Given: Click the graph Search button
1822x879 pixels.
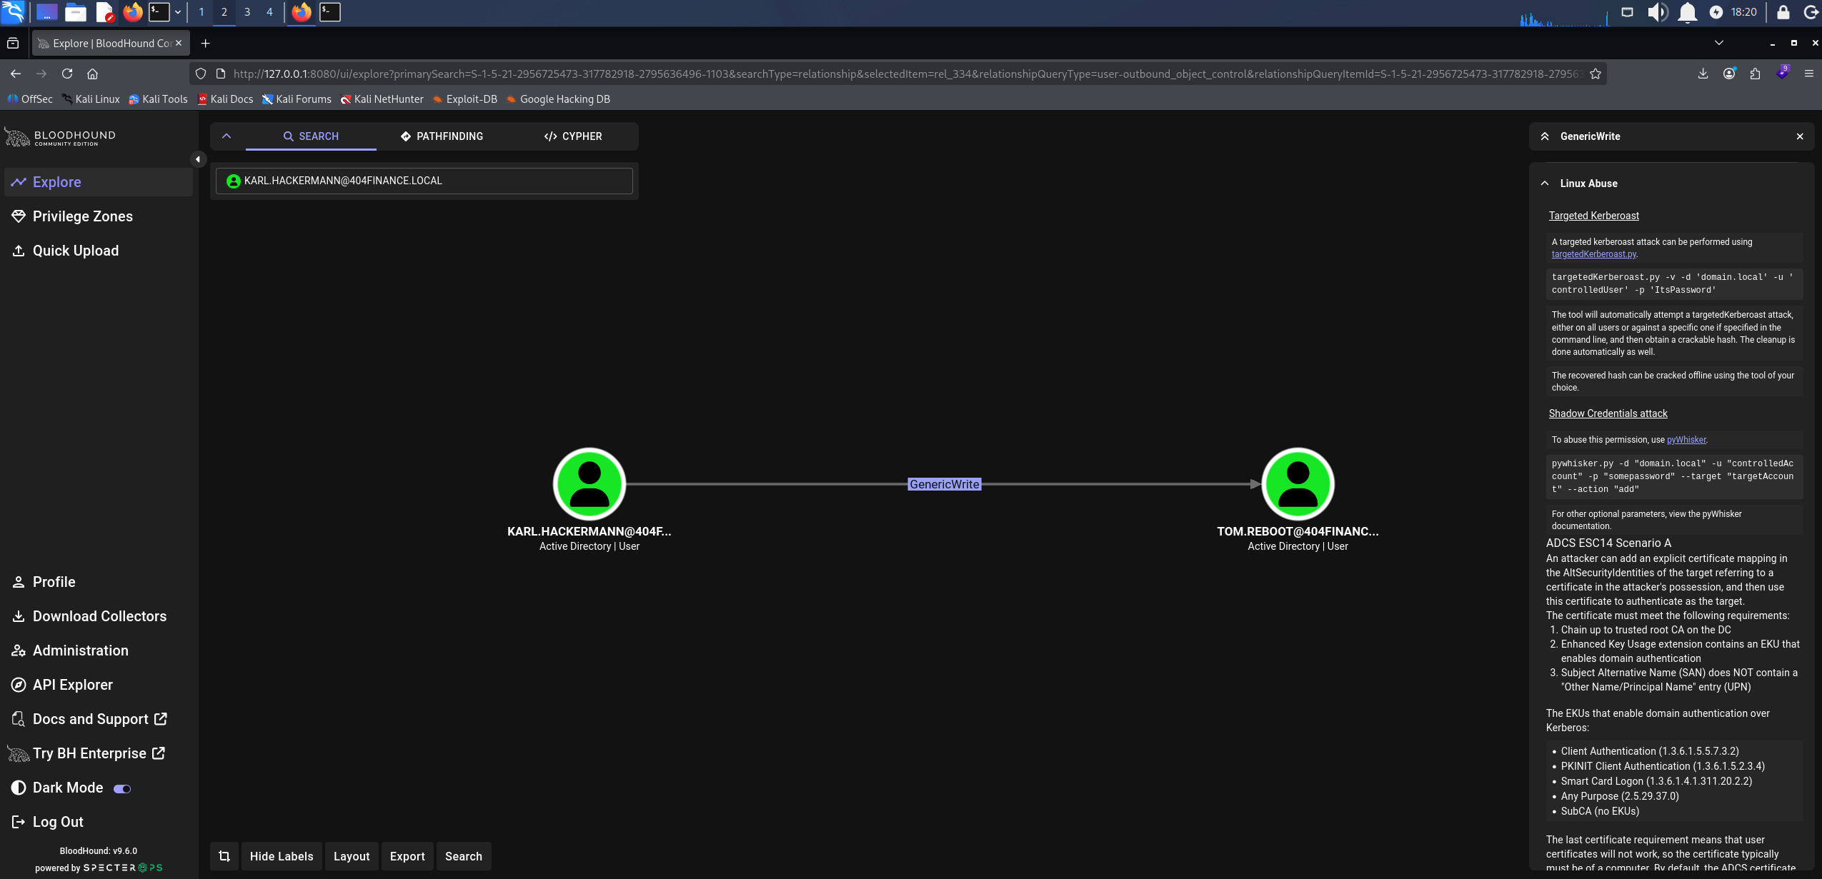Looking at the screenshot, I should (464, 855).
